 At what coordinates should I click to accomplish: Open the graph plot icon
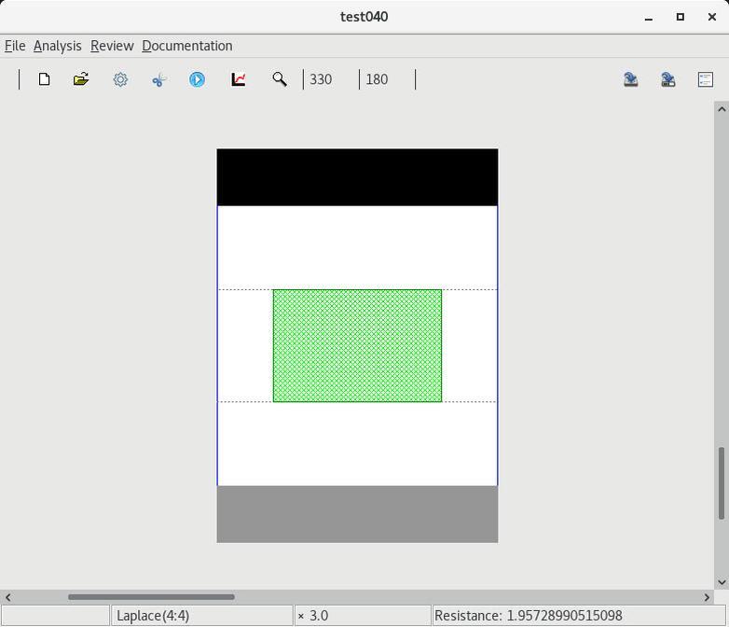[239, 79]
